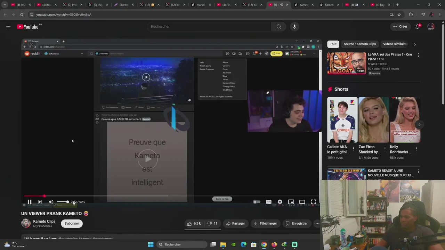Save the video with Enregistrer
Image resolution: width=445 pixels, height=250 pixels.
[x=297, y=224]
